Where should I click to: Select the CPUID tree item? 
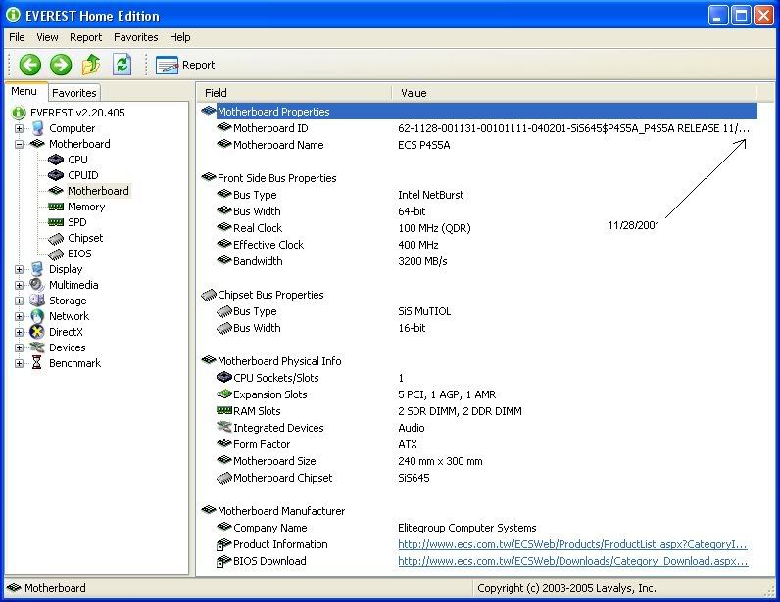coord(83,175)
